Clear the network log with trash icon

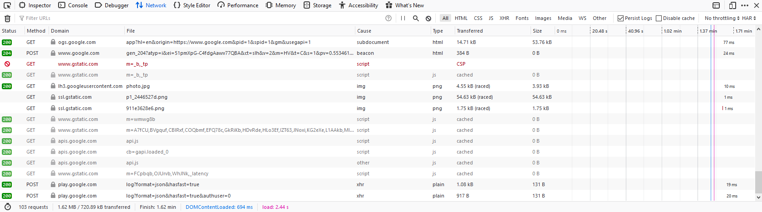pyautogui.click(x=7, y=19)
